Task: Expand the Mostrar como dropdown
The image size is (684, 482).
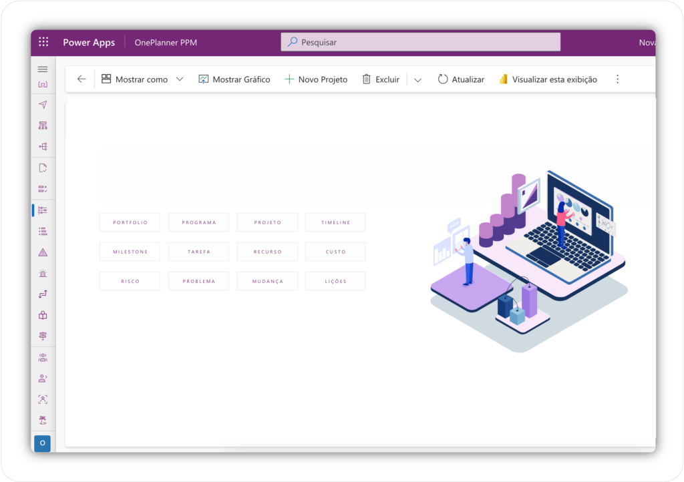Action: point(179,79)
